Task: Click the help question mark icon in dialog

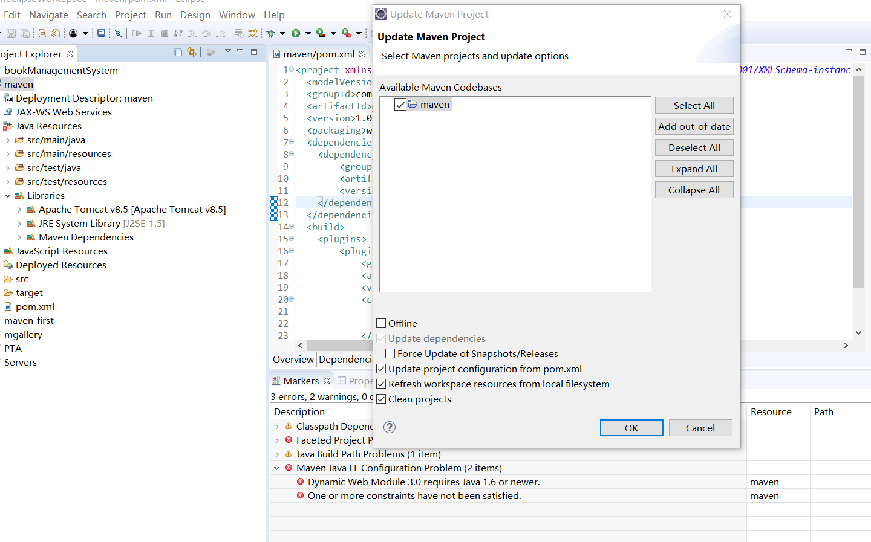Action: (390, 427)
